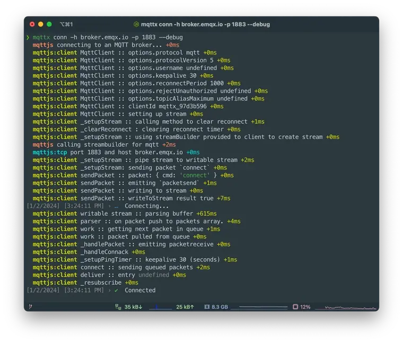Click the line connecting to an MQTT broker...
This screenshot has width=403, height=343.
106,45
